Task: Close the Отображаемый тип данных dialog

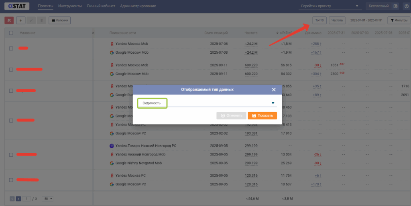Action: 274,90
